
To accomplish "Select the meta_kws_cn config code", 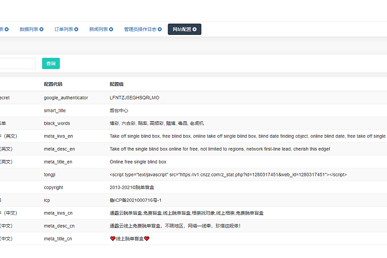I will tap(58, 213).
